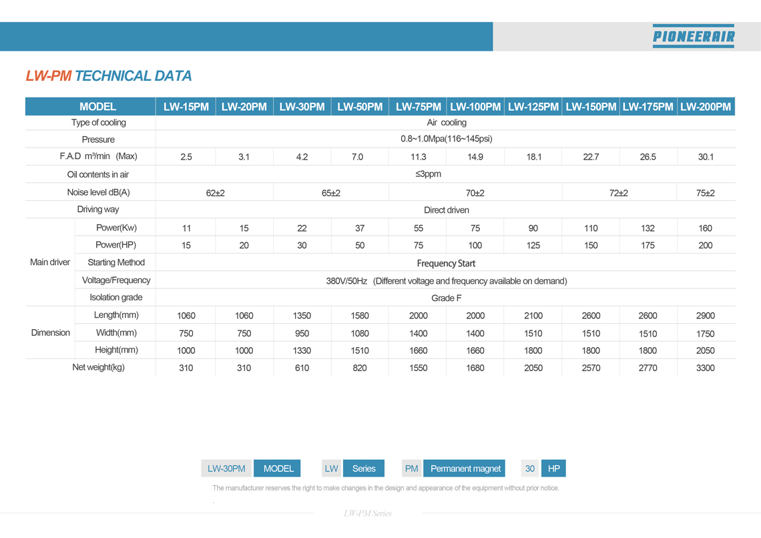Click the Driving way label
761x538 pixels.
coord(98,210)
